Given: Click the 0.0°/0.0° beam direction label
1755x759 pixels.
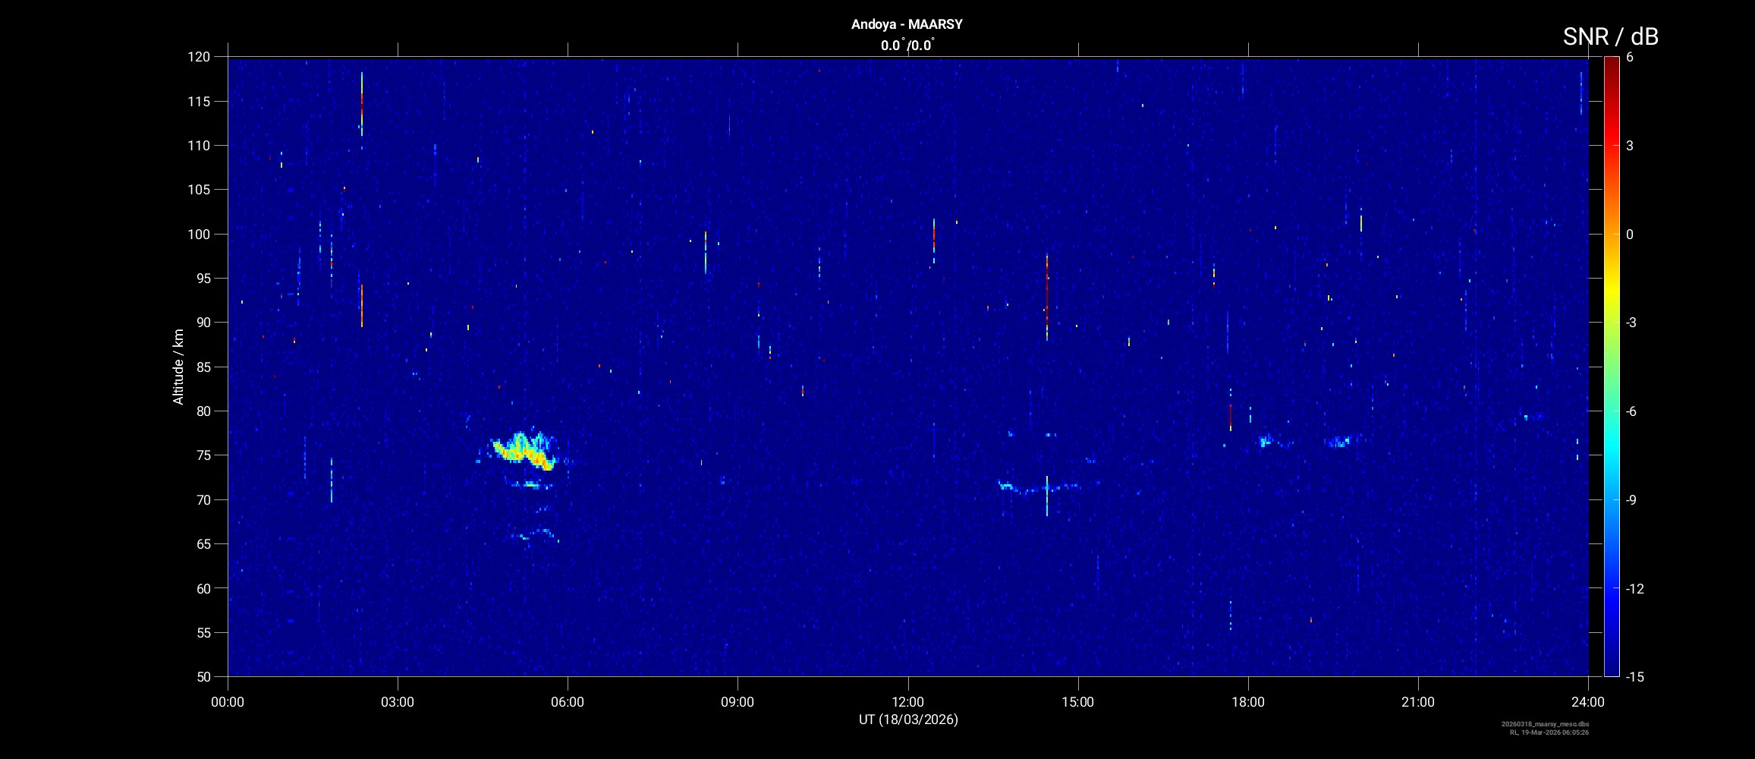Looking at the screenshot, I should pos(907,46).
